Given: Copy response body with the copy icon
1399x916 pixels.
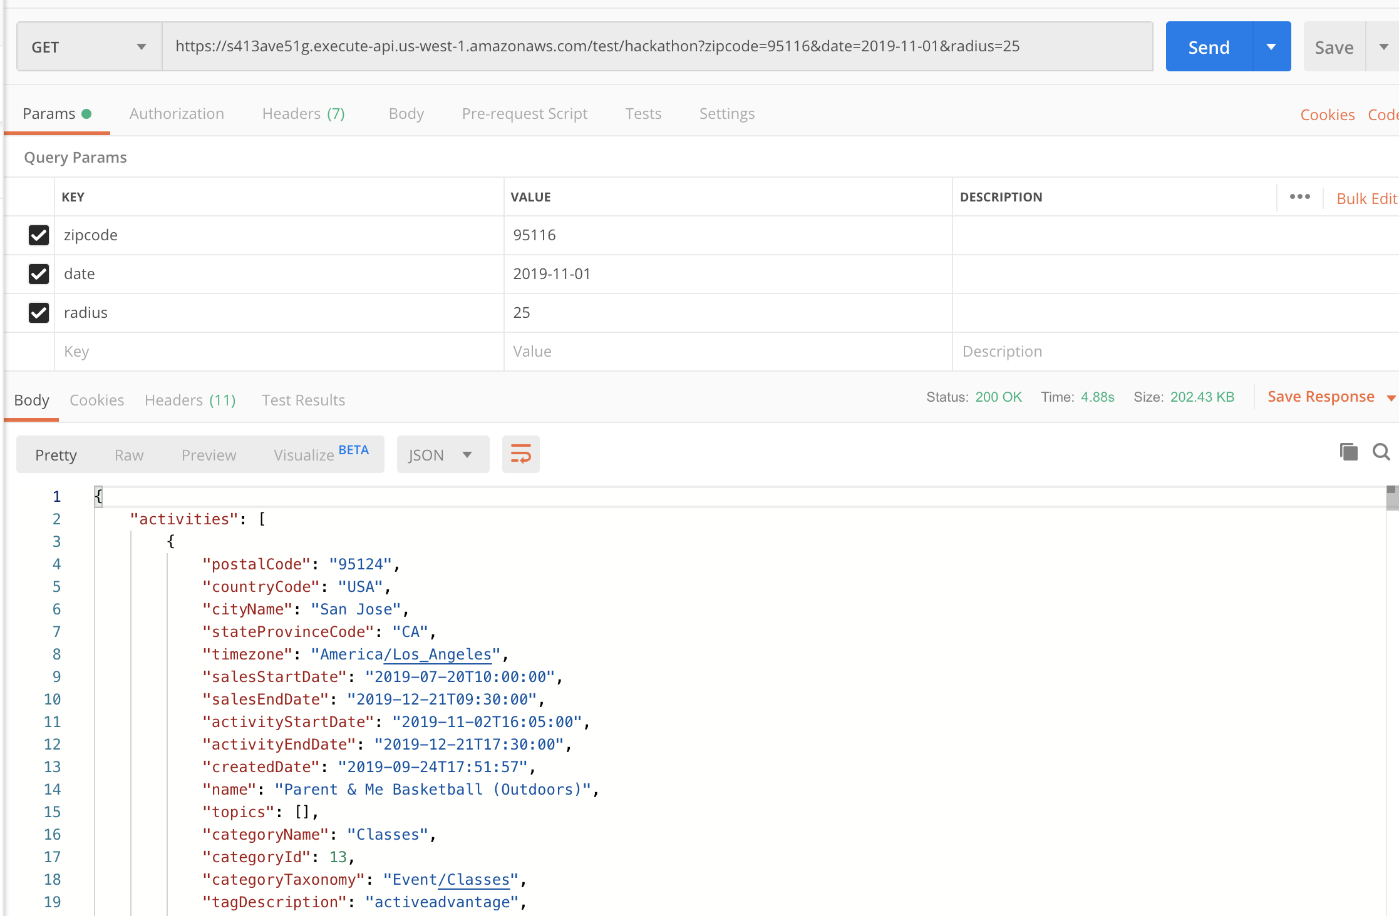Looking at the screenshot, I should [x=1348, y=452].
